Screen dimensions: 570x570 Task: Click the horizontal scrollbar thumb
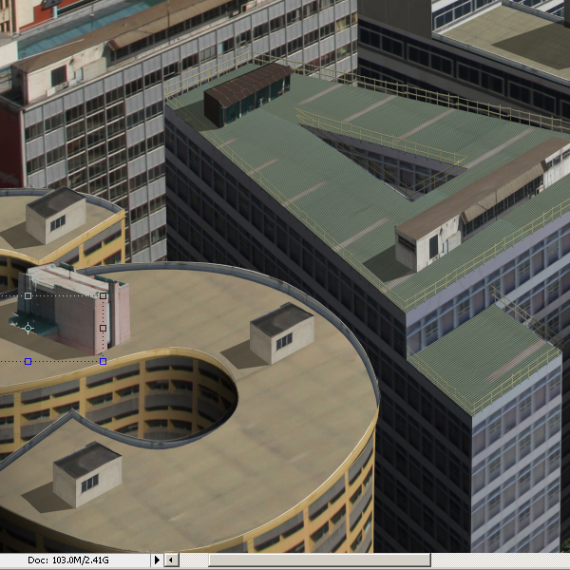pyautogui.click(x=319, y=560)
